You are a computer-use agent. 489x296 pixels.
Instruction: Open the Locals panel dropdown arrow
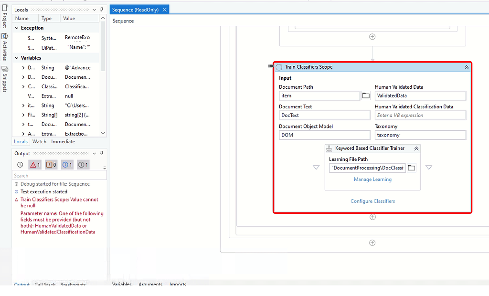tap(94, 9)
